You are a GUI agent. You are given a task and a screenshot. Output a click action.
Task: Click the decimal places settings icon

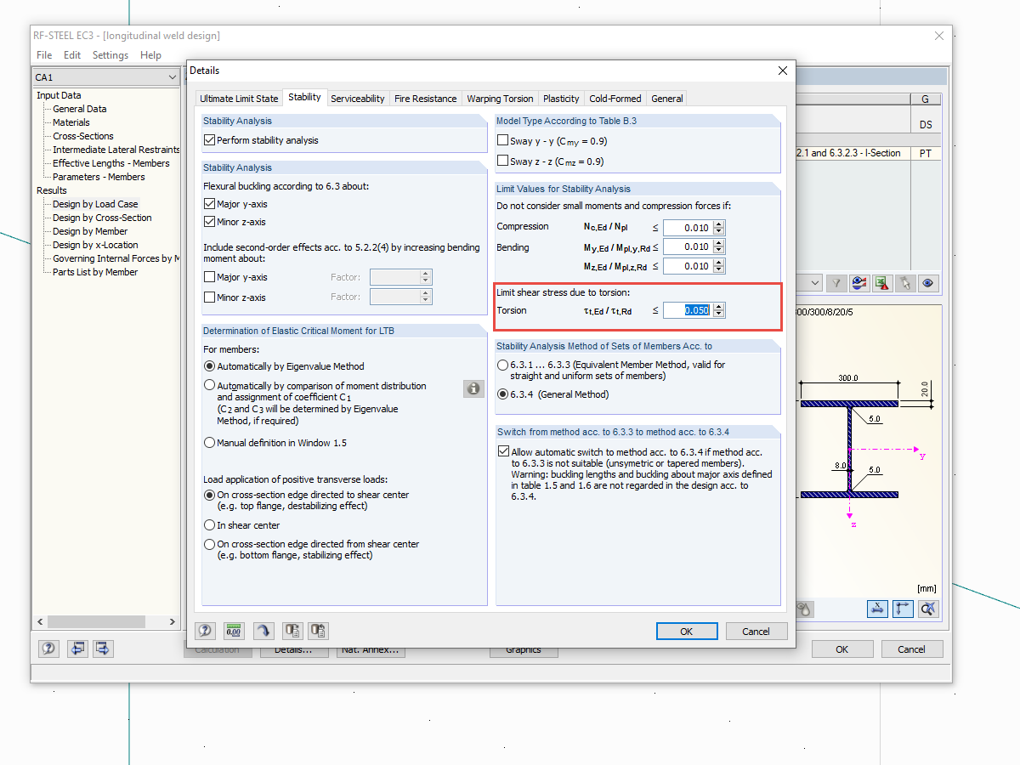pyautogui.click(x=234, y=631)
